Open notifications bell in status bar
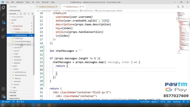The width and height of the screenshot is (190, 107). point(188,102)
